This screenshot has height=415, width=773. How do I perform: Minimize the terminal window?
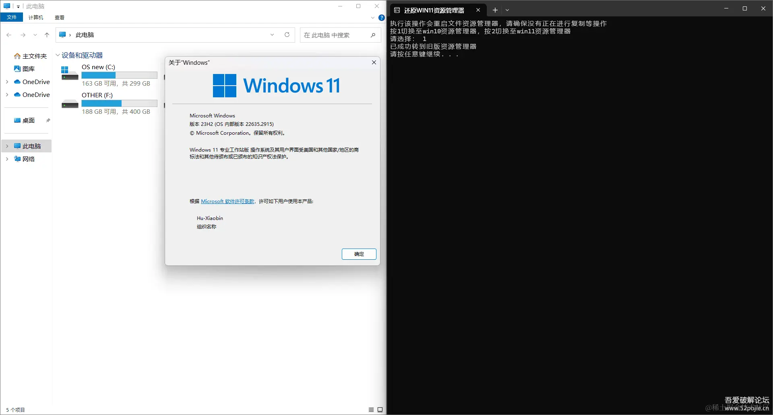(x=726, y=8)
